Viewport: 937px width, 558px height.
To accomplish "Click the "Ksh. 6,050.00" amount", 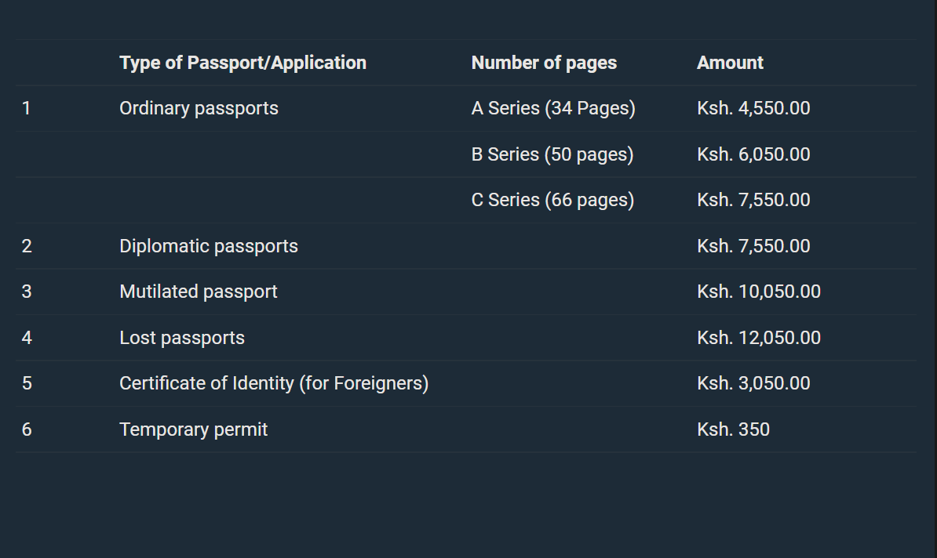I will 753,154.
